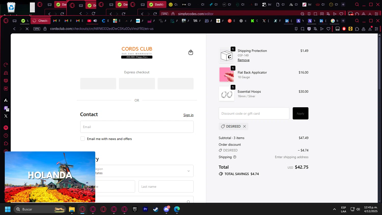Stop loading the page
The width and height of the screenshot is (382, 215).
(27, 29)
